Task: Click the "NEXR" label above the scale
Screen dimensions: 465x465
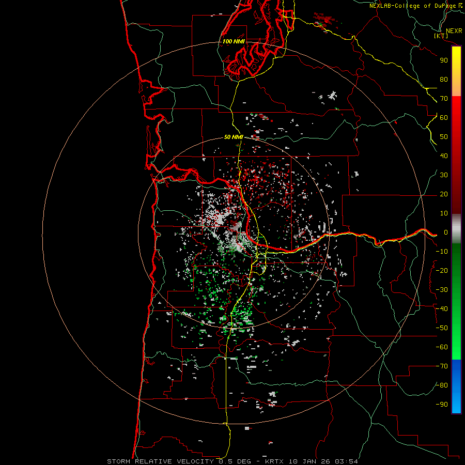Action: 454,31
